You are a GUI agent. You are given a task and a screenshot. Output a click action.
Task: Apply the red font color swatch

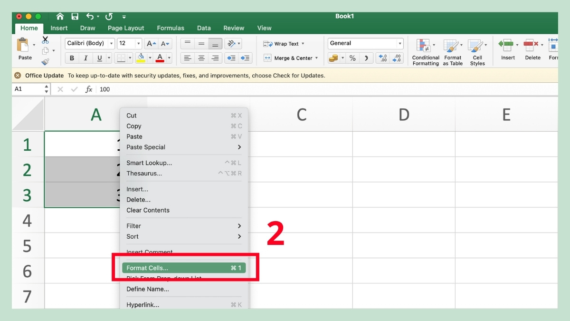(161, 58)
